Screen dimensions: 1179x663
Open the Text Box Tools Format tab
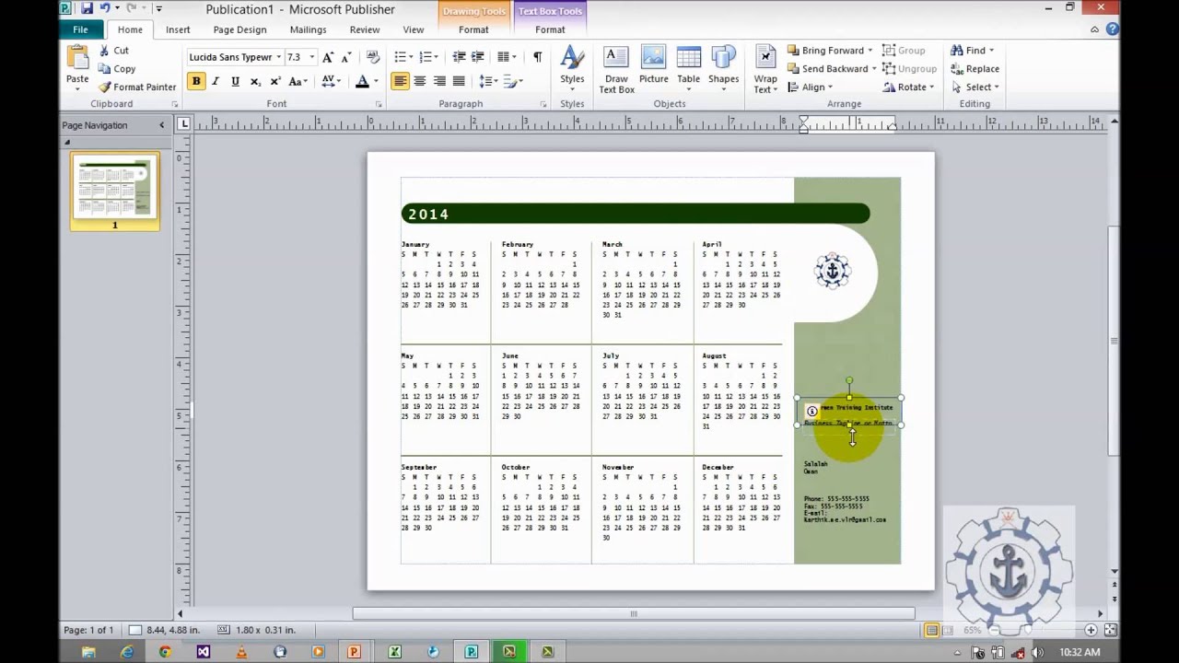click(550, 29)
